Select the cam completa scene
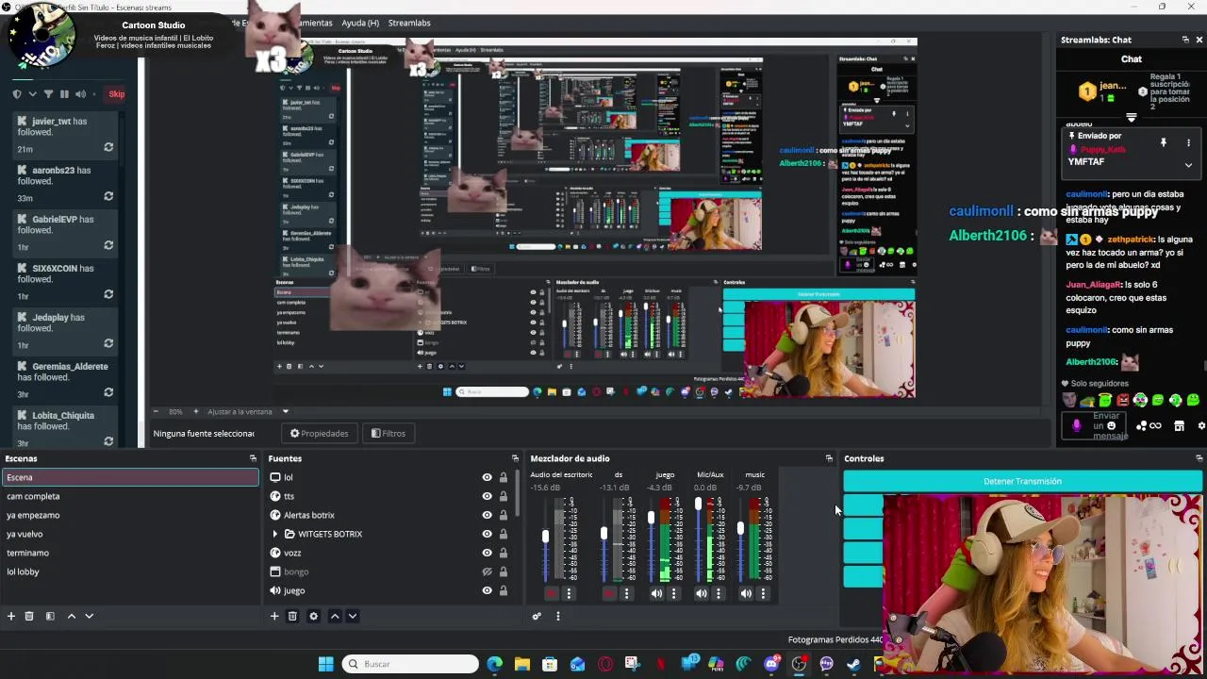The image size is (1207, 679). coord(130,496)
